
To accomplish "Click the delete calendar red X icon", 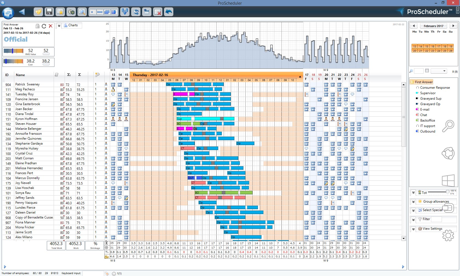I will [x=157, y=12].
